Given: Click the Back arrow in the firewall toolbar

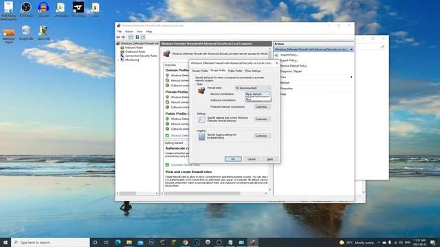Looking at the screenshot, I should tap(118, 37).
